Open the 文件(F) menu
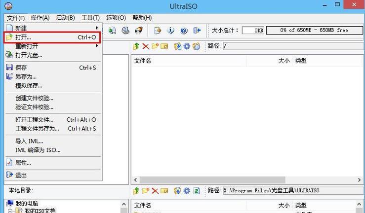 coord(16,18)
